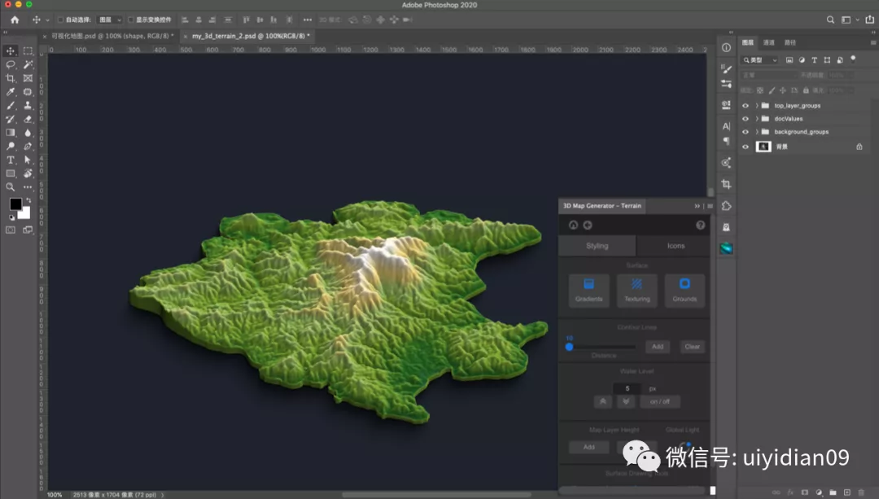Toggle the 自动选择 checkbox
Screen dimensions: 879x499
(x=60, y=20)
